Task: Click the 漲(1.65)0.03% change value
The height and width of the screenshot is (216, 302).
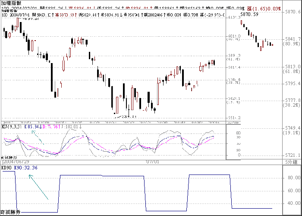Action: click(264, 9)
